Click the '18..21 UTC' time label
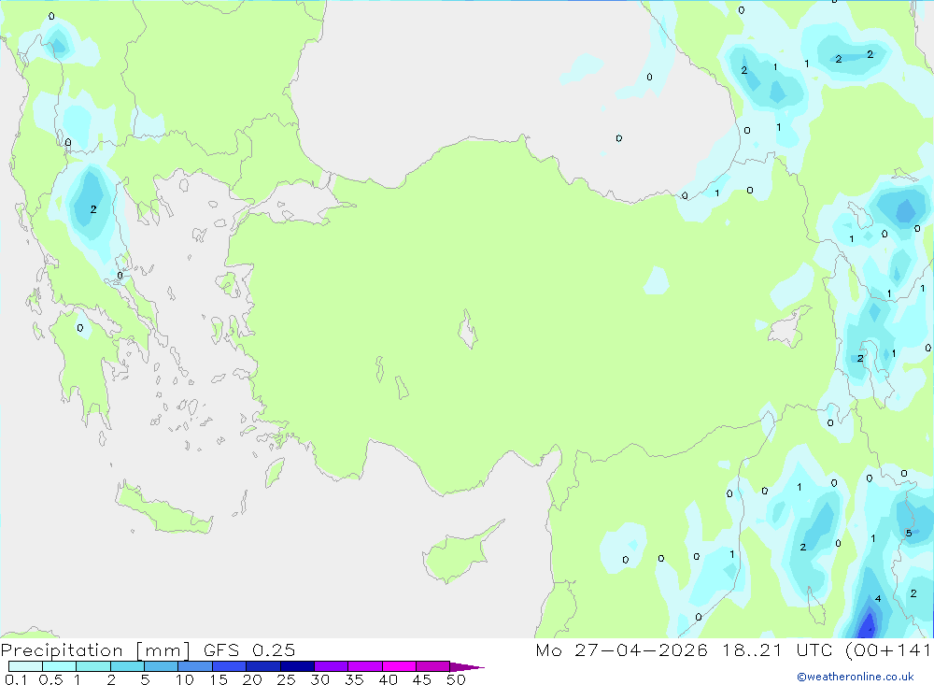934x685 pixels. (x=777, y=650)
